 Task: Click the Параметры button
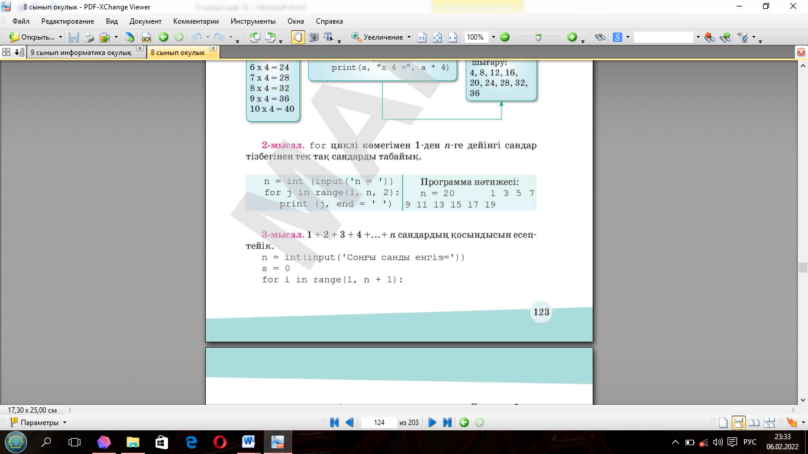coord(34,423)
